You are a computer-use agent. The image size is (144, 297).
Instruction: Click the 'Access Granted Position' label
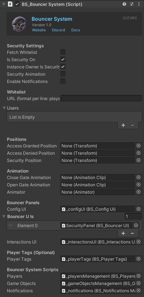(x=32, y=146)
